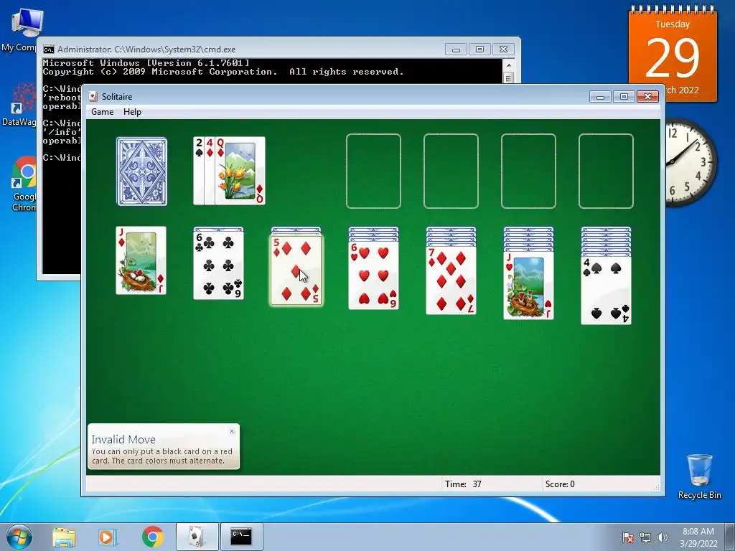Click the 8:08 AM taskbar clock
The height and width of the screenshot is (551, 735).
pos(698,537)
